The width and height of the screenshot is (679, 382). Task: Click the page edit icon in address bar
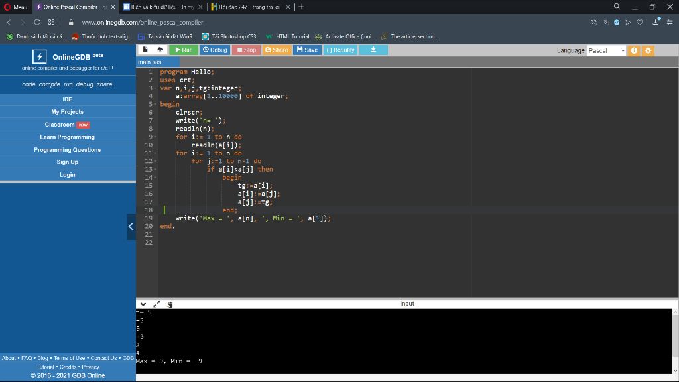[x=593, y=22]
